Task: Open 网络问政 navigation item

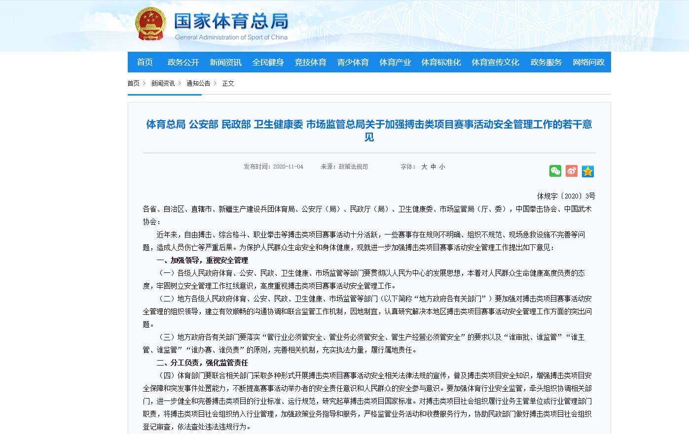Action: tap(588, 62)
